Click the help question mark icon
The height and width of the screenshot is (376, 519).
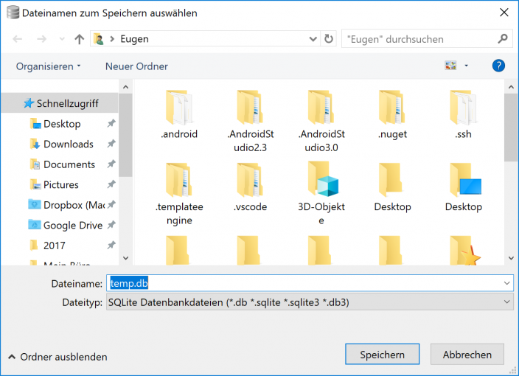[x=498, y=66]
